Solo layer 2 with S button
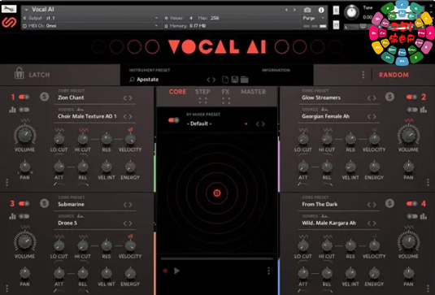 point(389,97)
